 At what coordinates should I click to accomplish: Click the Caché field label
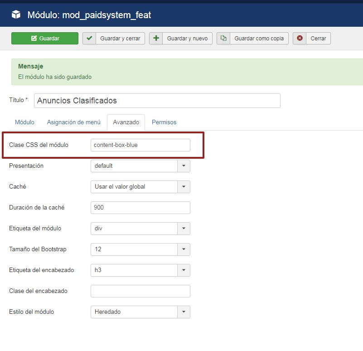[17, 186]
